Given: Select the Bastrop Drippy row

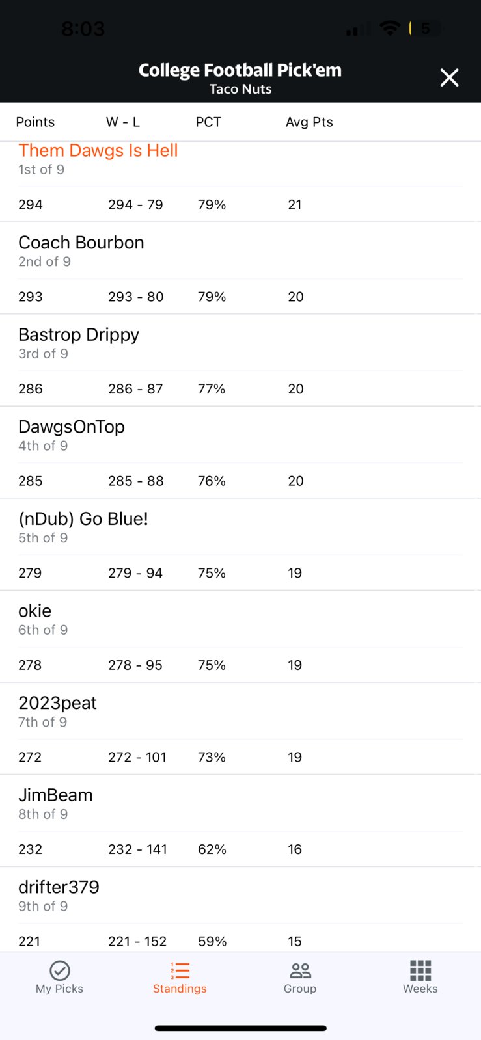Looking at the screenshot, I should (240, 360).
